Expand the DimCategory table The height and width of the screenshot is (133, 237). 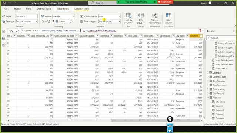point(208,81)
